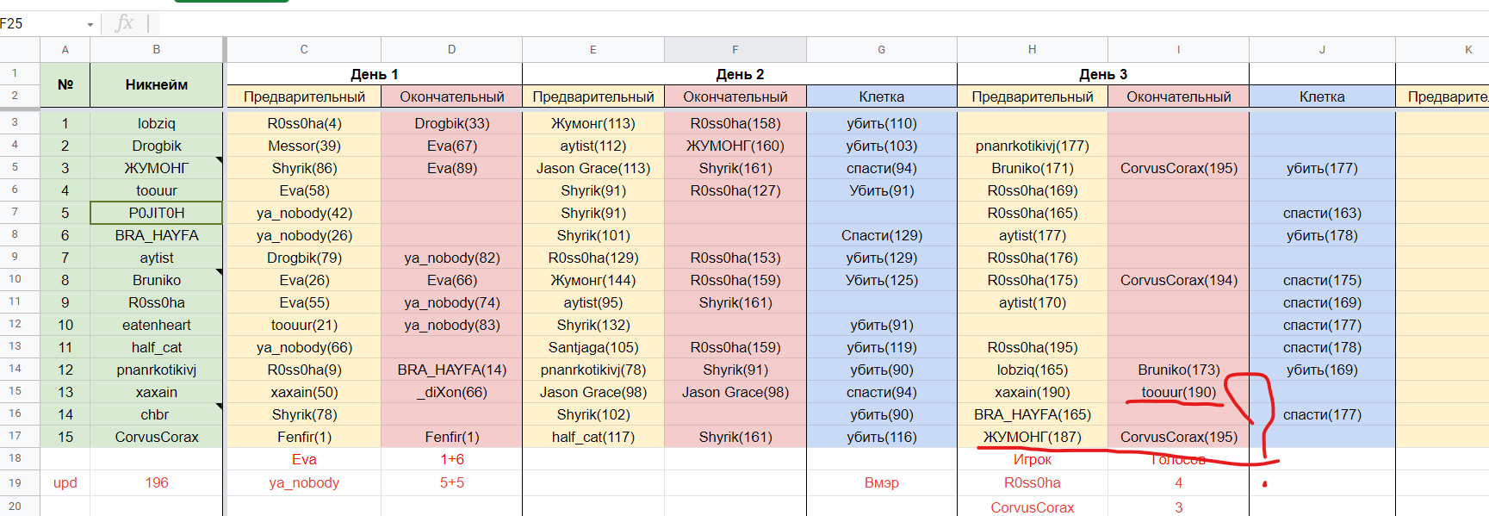
Task: Click the red upd cell
Action: (x=65, y=482)
